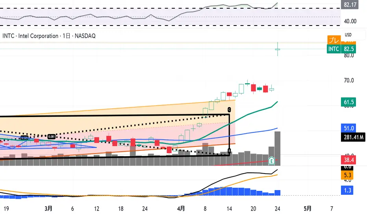Click the green 61.5 moving average tag
The width and height of the screenshot is (367, 216).
(x=348, y=102)
